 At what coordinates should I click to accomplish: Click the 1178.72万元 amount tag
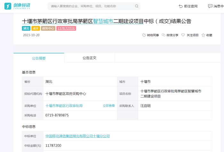click(66, 28)
